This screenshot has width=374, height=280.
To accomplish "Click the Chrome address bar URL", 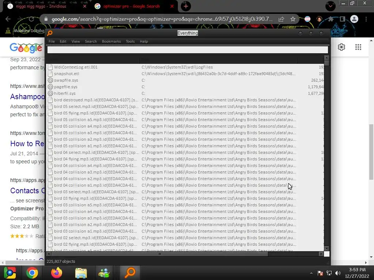I will pos(162,19).
